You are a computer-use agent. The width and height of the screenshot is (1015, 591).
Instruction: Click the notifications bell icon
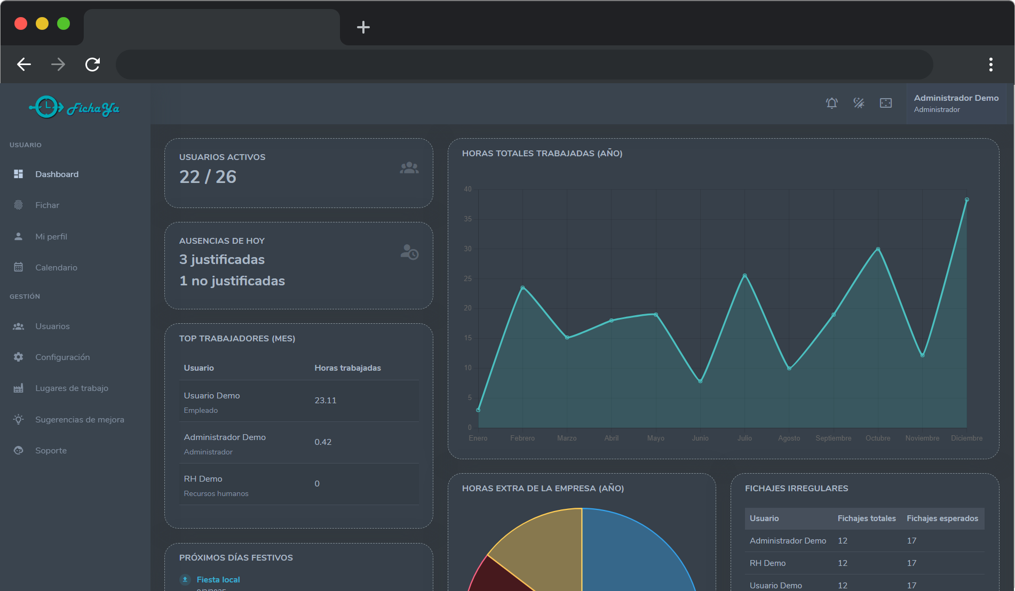coord(831,103)
